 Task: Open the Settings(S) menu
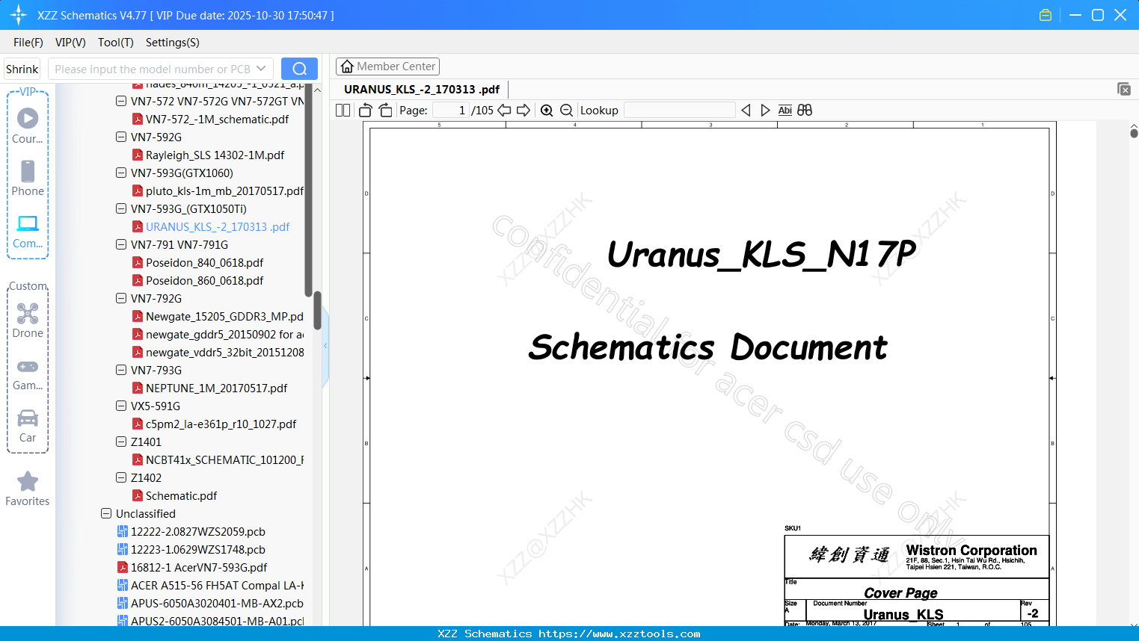pos(173,43)
